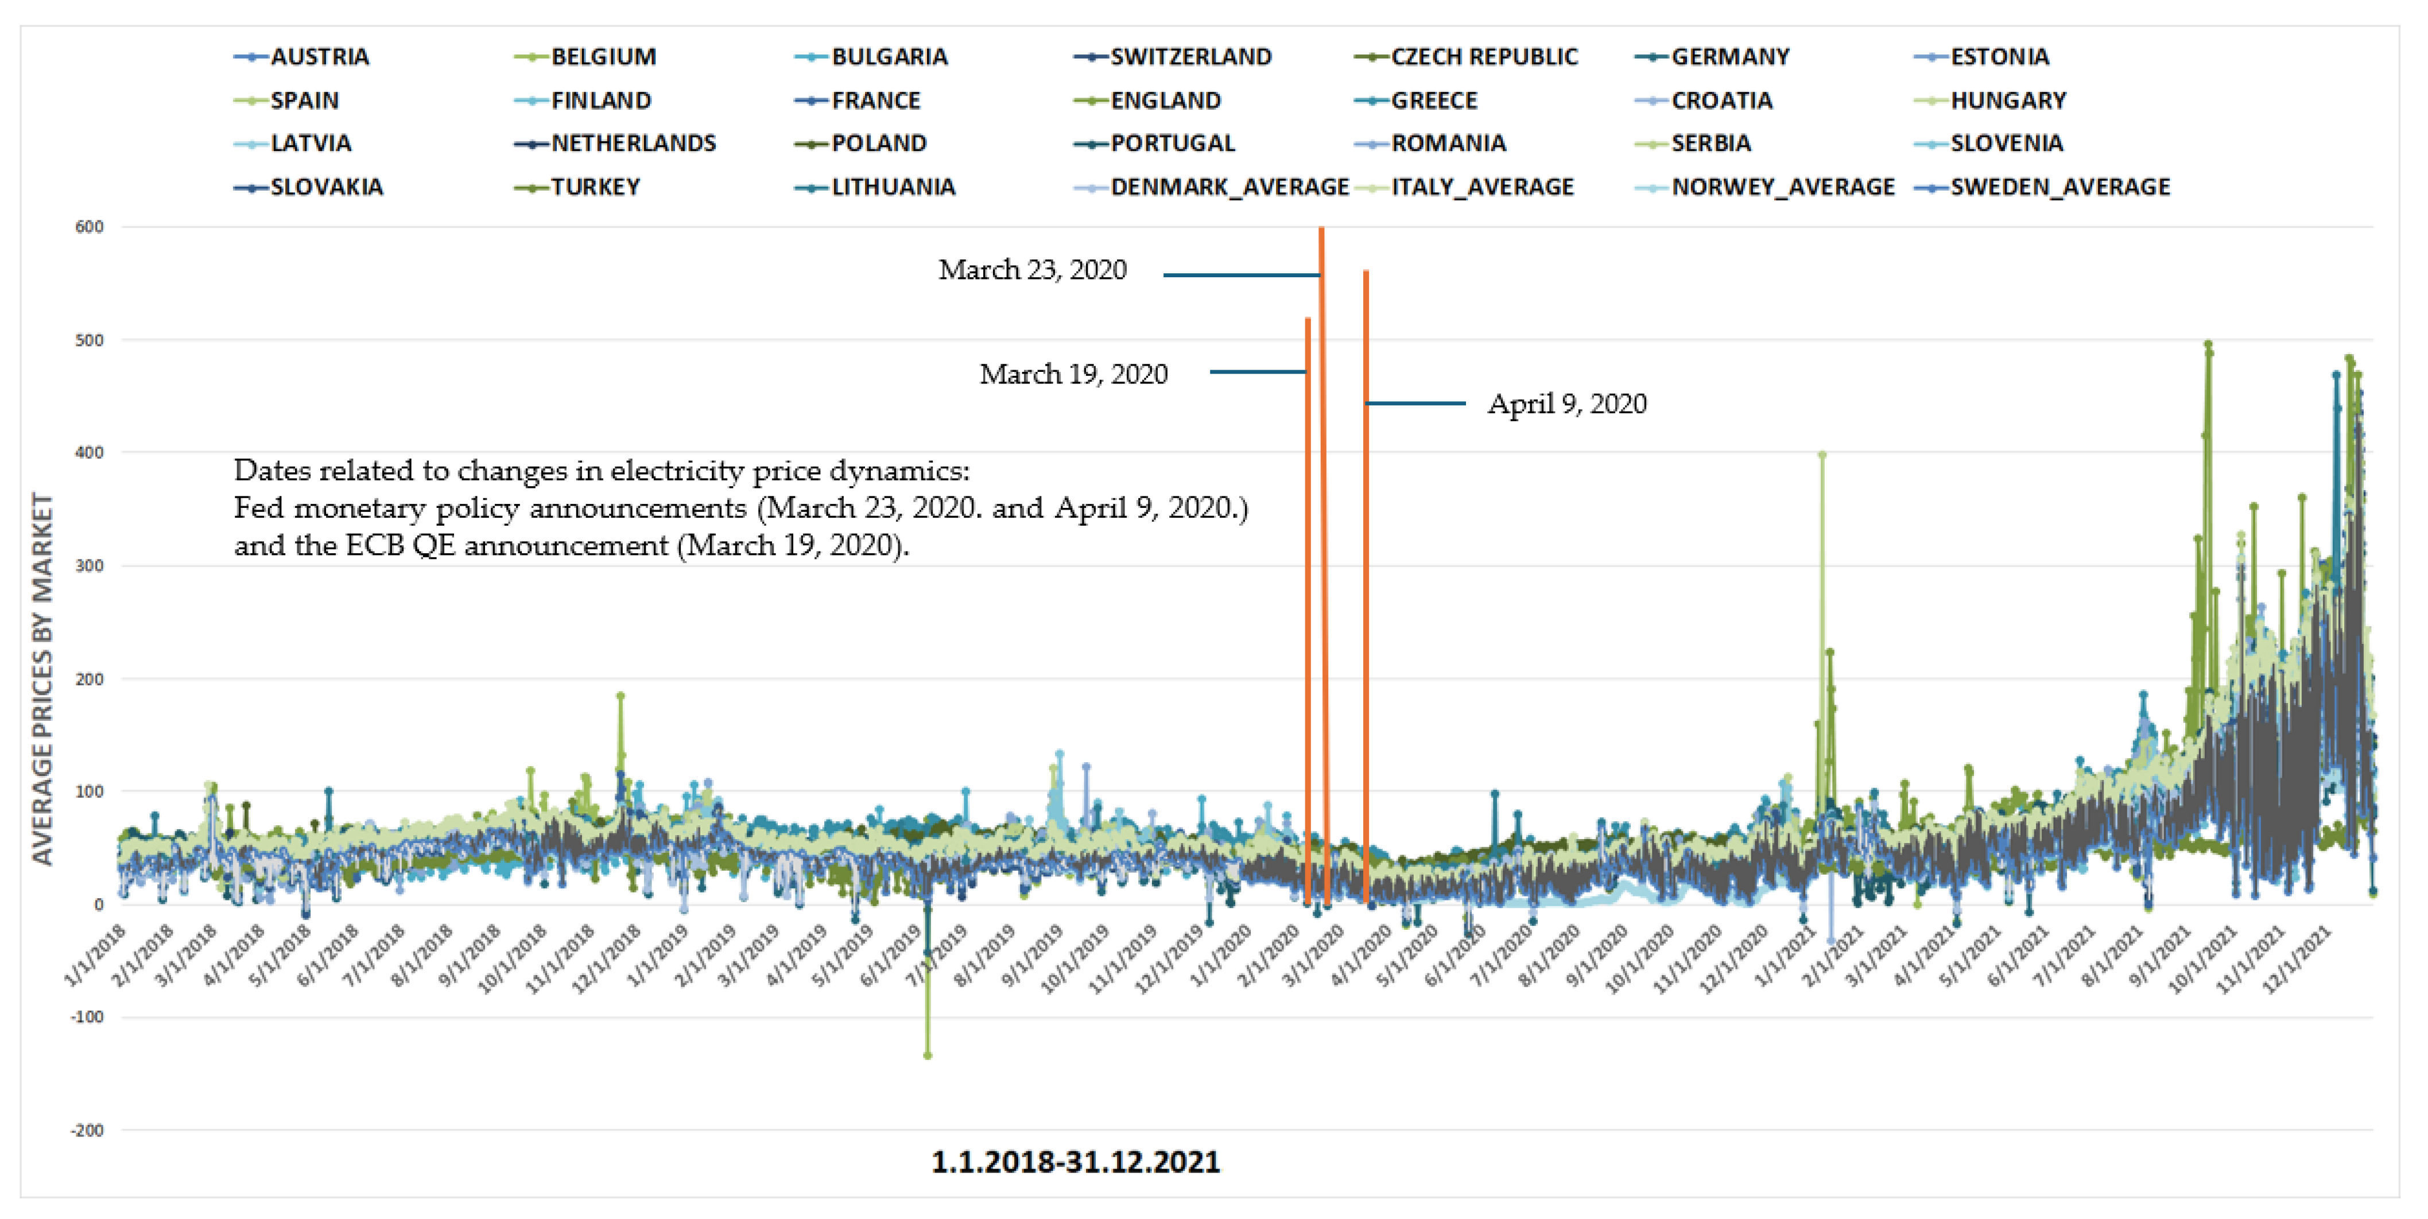The height and width of the screenshot is (1219, 2428).
Task: Click the GREECE legend marker
Action: click(1371, 101)
